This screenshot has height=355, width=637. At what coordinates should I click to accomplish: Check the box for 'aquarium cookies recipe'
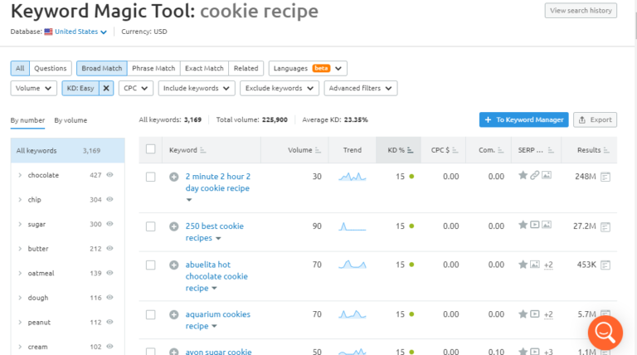pos(151,314)
